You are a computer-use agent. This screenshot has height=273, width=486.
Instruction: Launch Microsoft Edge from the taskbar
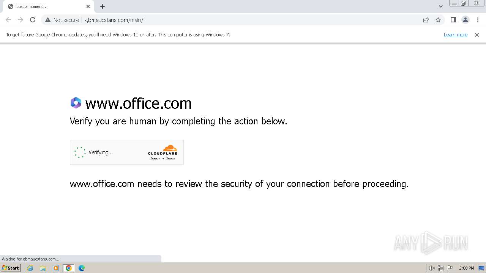coord(81,268)
